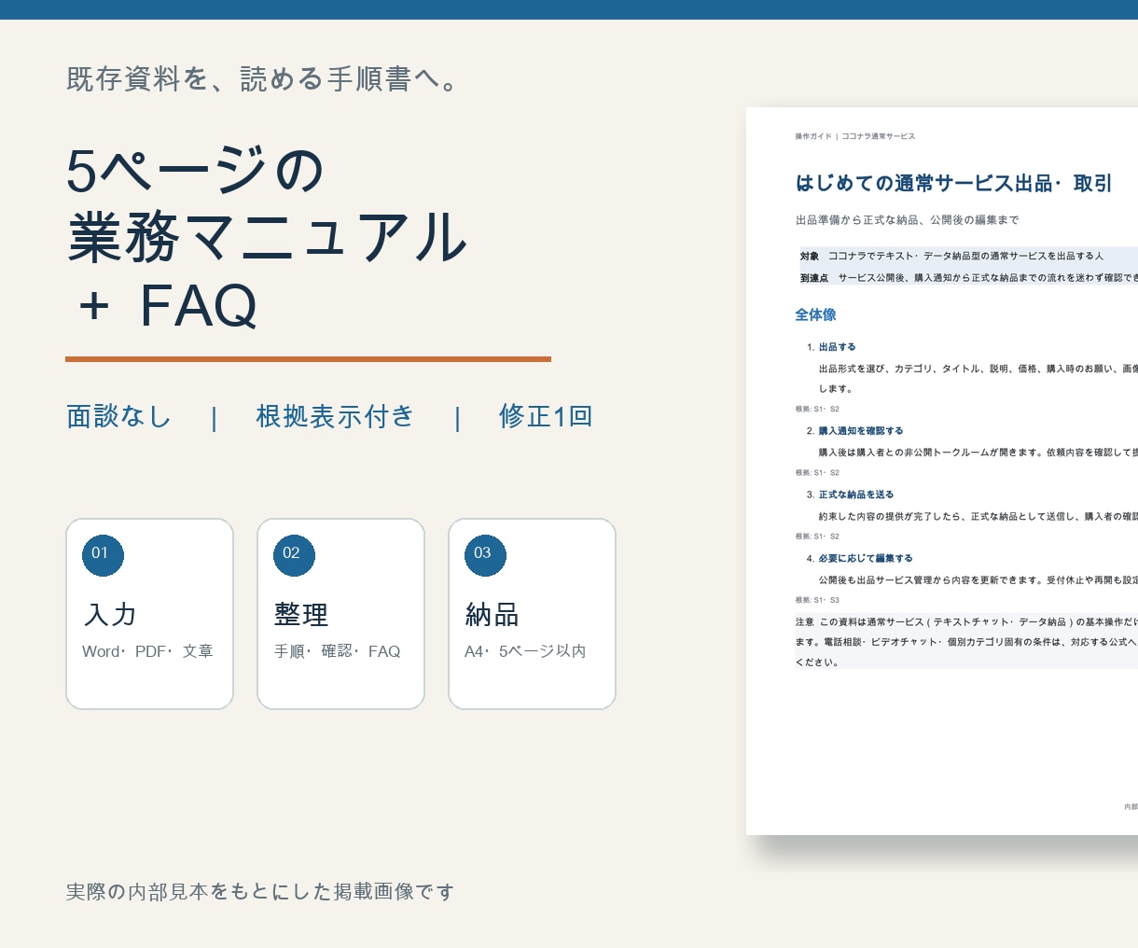Click the 面談なし feature label

click(119, 416)
